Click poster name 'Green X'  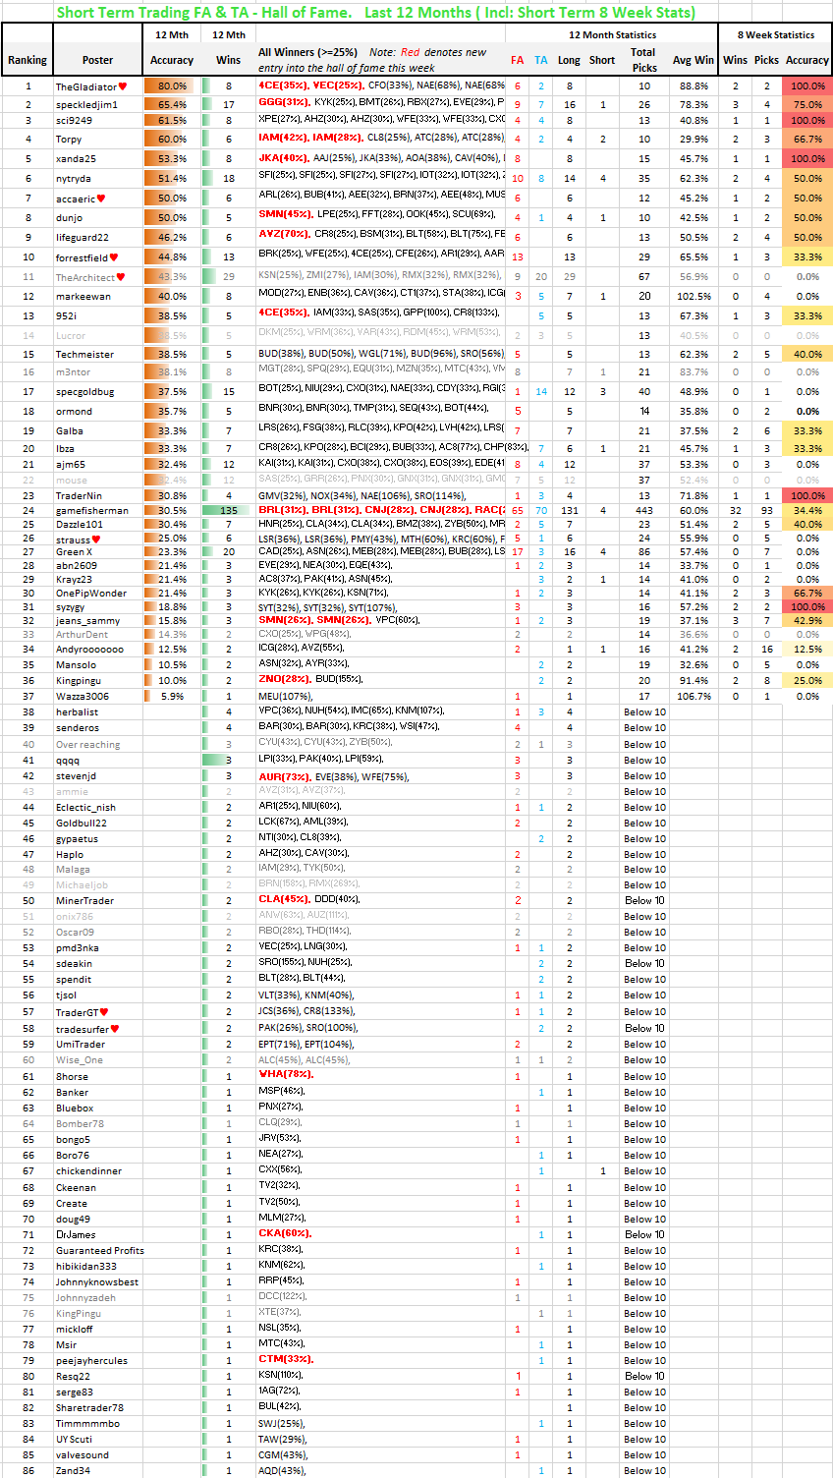click(x=74, y=552)
